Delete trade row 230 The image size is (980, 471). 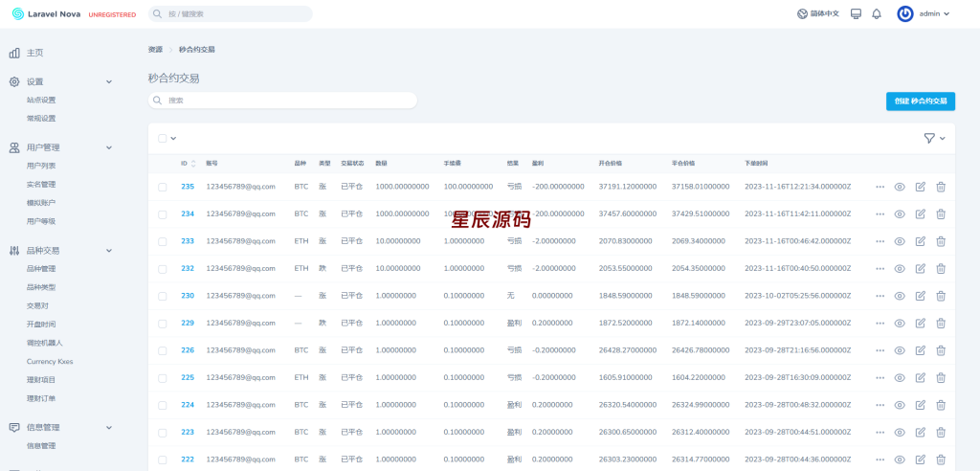(x=941, y=296)
